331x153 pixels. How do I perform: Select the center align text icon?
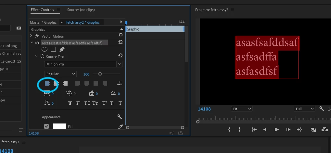click(56, 84)
